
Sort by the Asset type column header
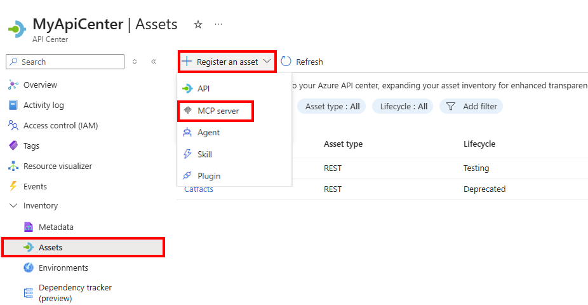343,144
